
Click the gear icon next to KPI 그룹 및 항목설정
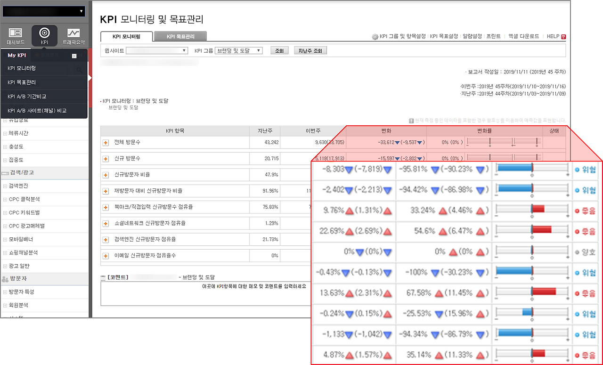tap(375, 36)
